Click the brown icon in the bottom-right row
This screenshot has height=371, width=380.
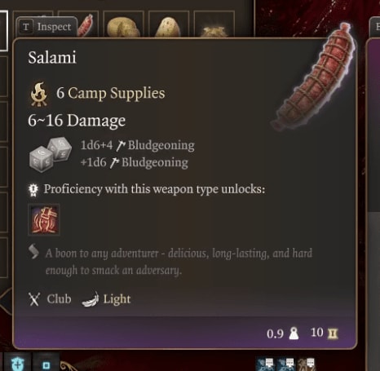click(x=307, y=364)
